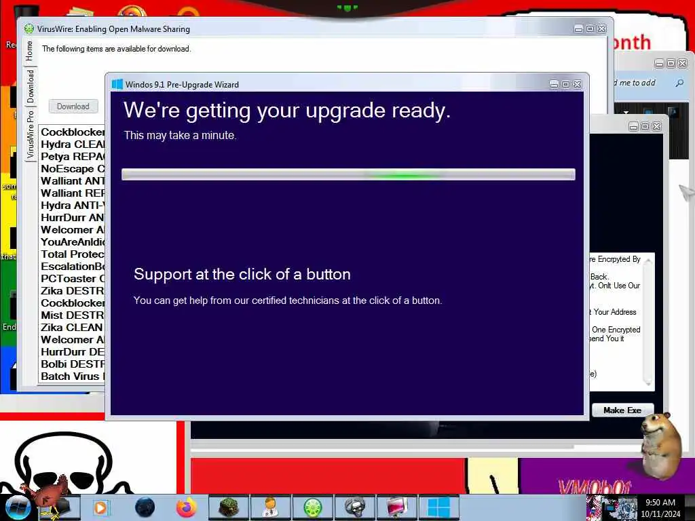Screen dimensions: 695x521
Task: Open the taskbar clock showing 9:50 AM
Action: (660, 507)
